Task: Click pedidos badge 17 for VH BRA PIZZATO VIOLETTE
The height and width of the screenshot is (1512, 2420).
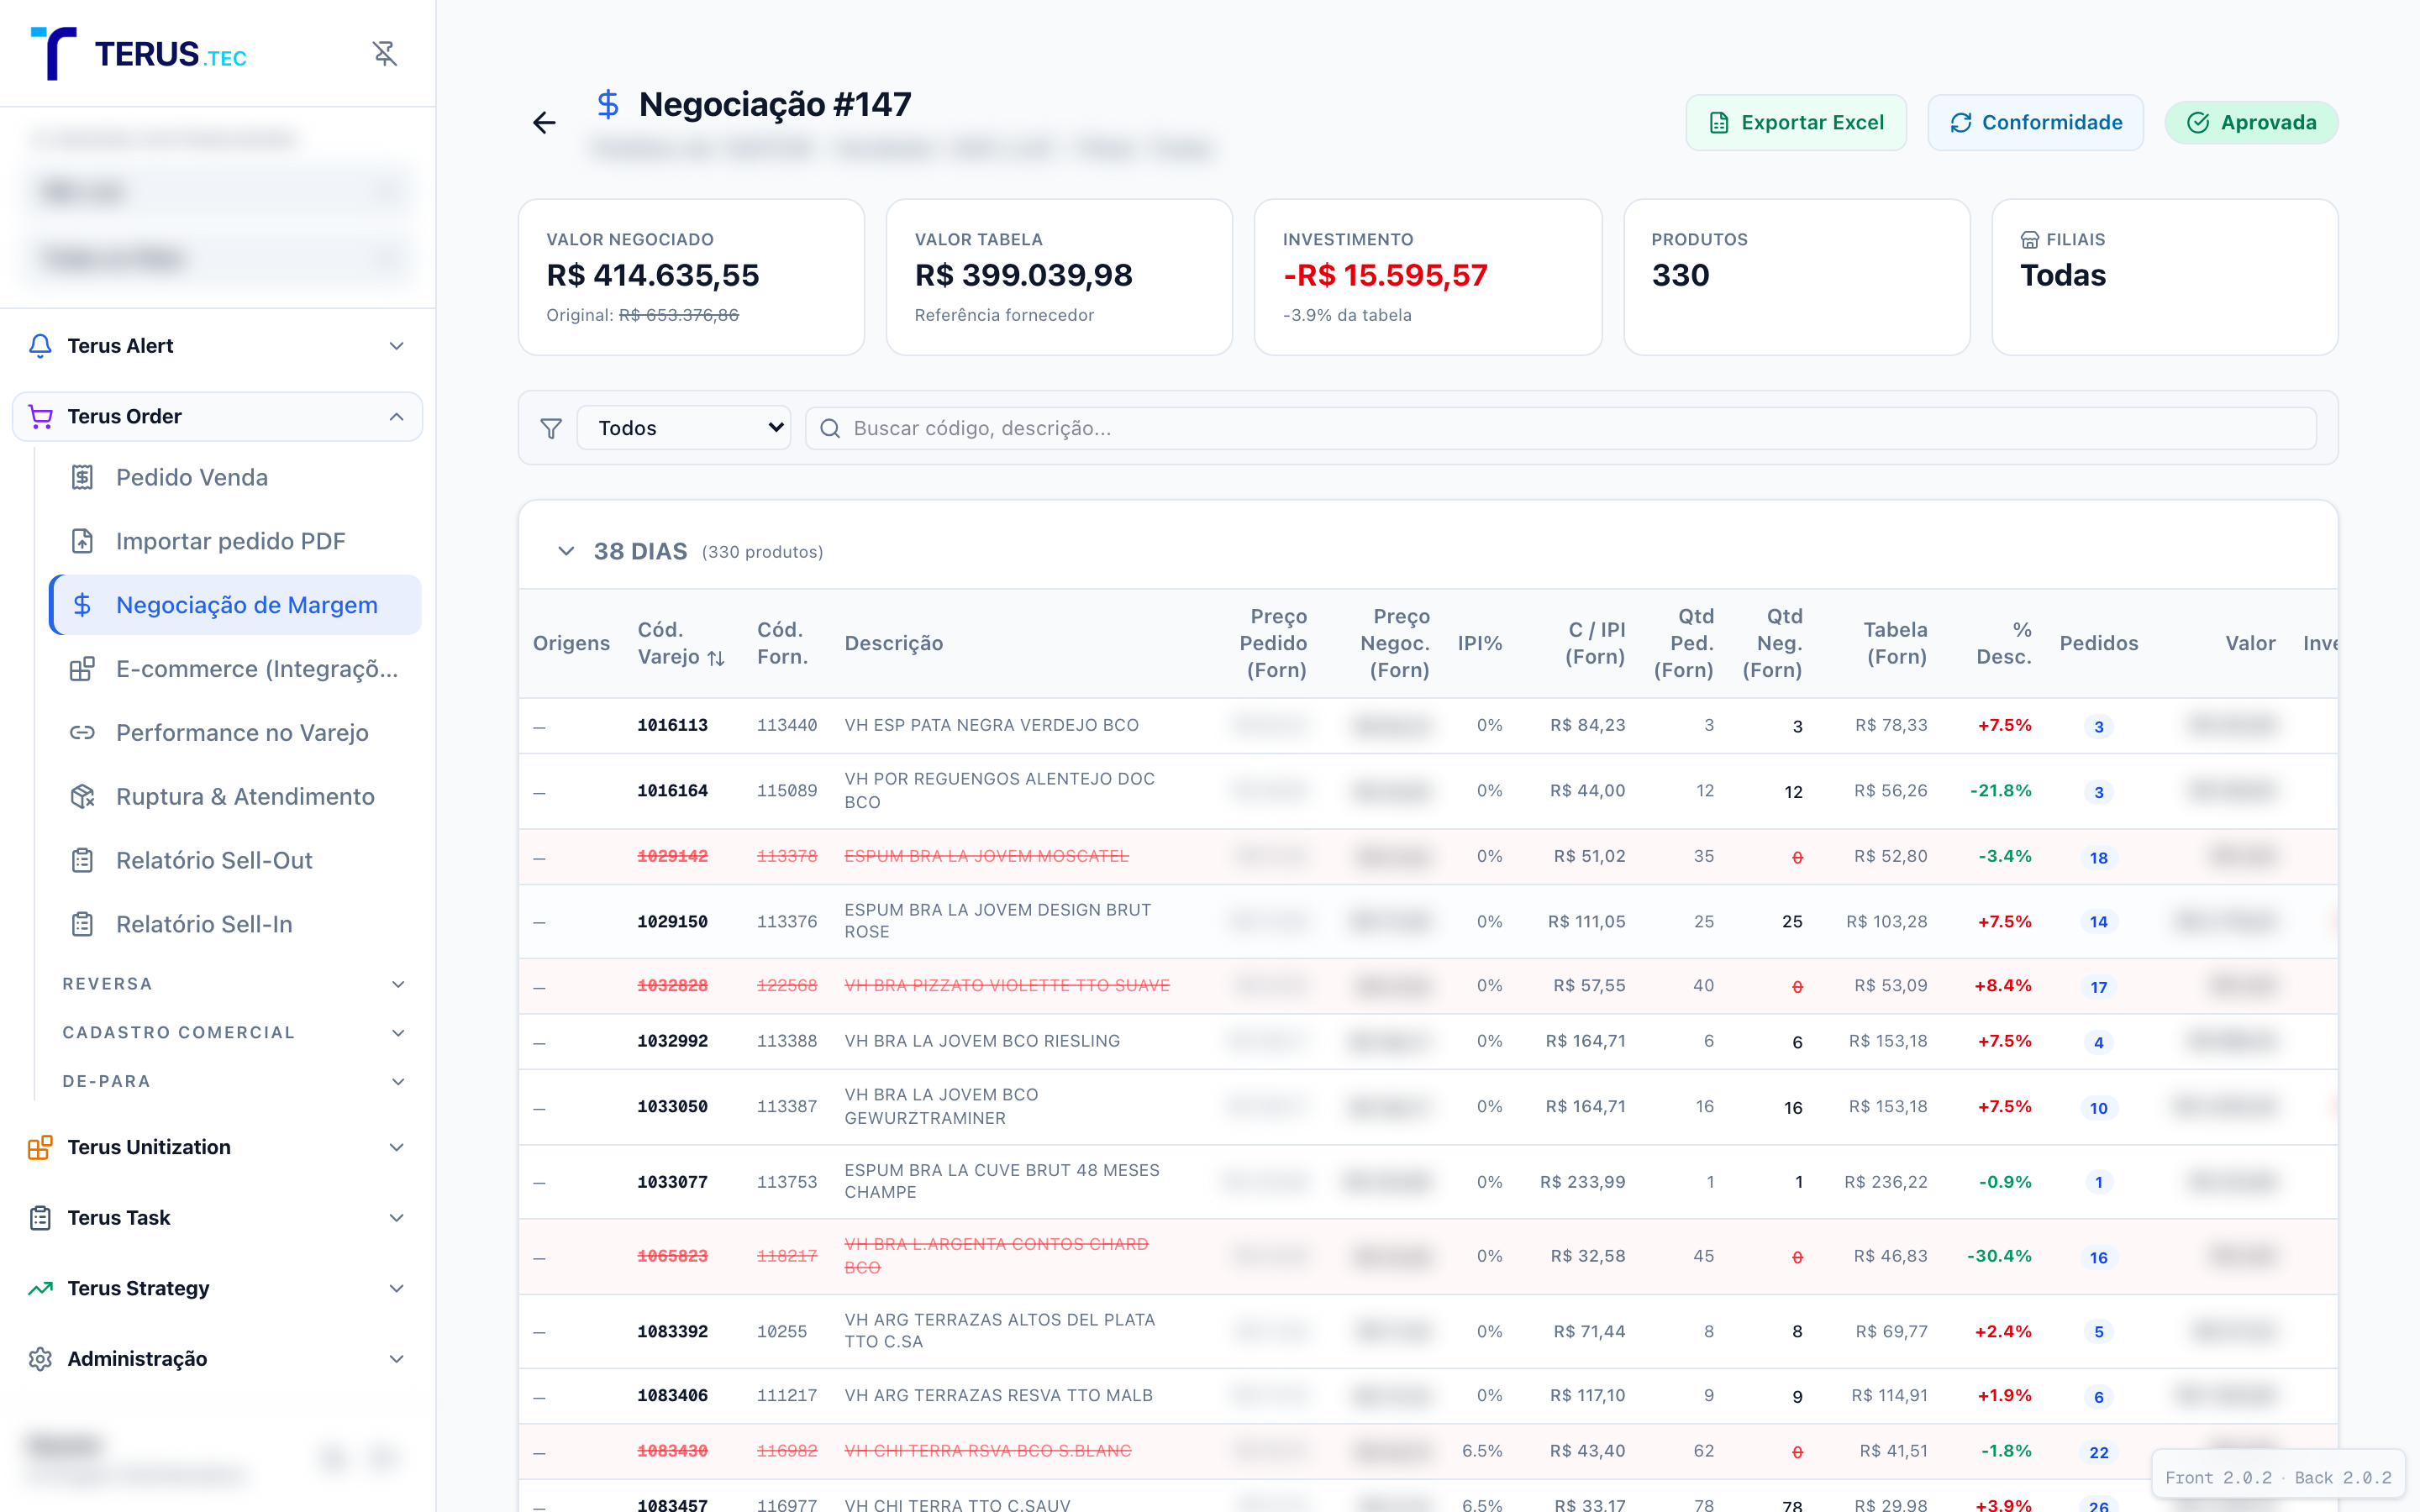Action: click(2099, 987)
